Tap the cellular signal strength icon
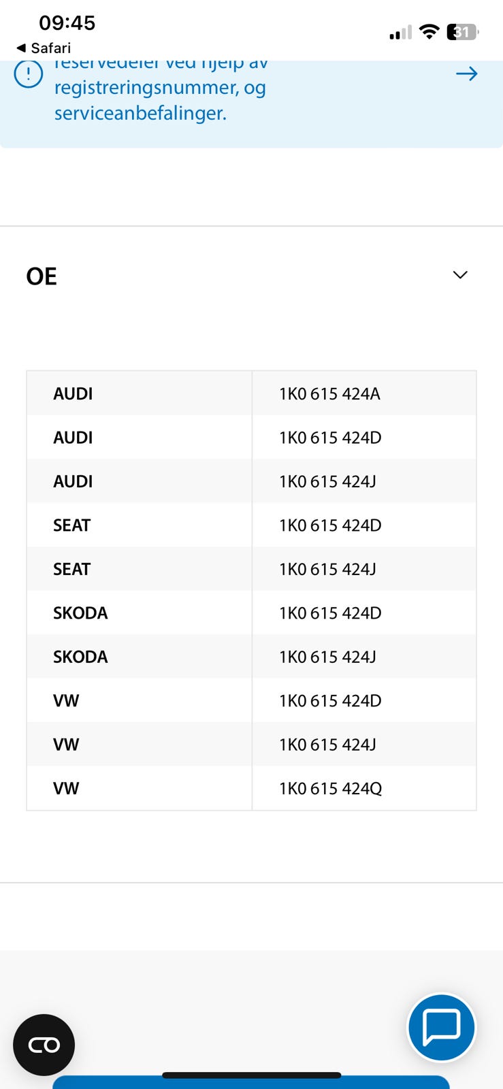503x1089 pixels. point(400,33)
